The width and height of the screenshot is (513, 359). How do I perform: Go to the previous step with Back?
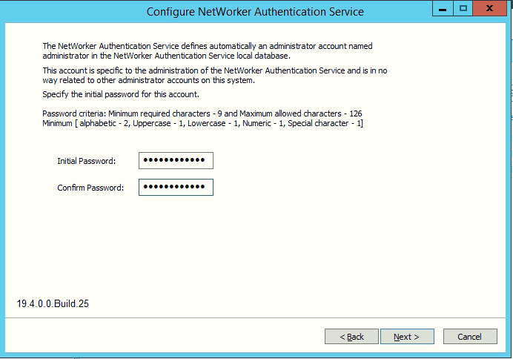coord(351,337)
